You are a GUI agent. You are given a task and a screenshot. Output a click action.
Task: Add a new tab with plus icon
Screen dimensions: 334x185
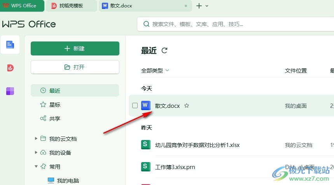[x=199, y=6]
